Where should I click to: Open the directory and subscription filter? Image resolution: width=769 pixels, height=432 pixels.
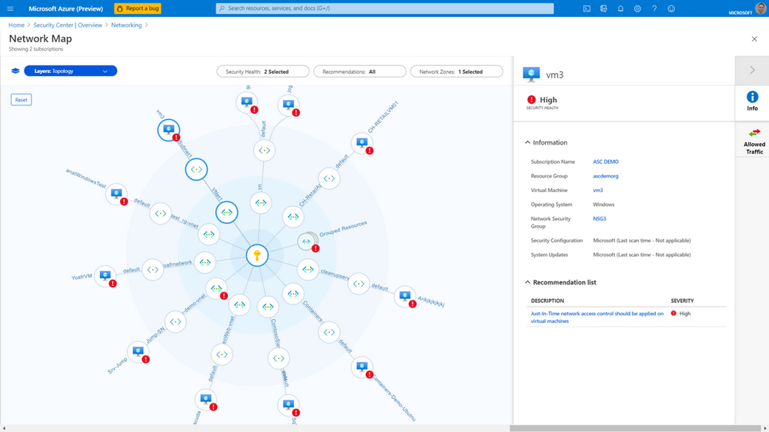603,8
